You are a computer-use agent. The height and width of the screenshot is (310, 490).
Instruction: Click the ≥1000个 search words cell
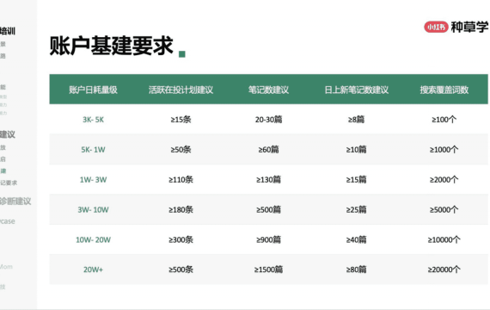pyautogui.click(x=444, y=150)
